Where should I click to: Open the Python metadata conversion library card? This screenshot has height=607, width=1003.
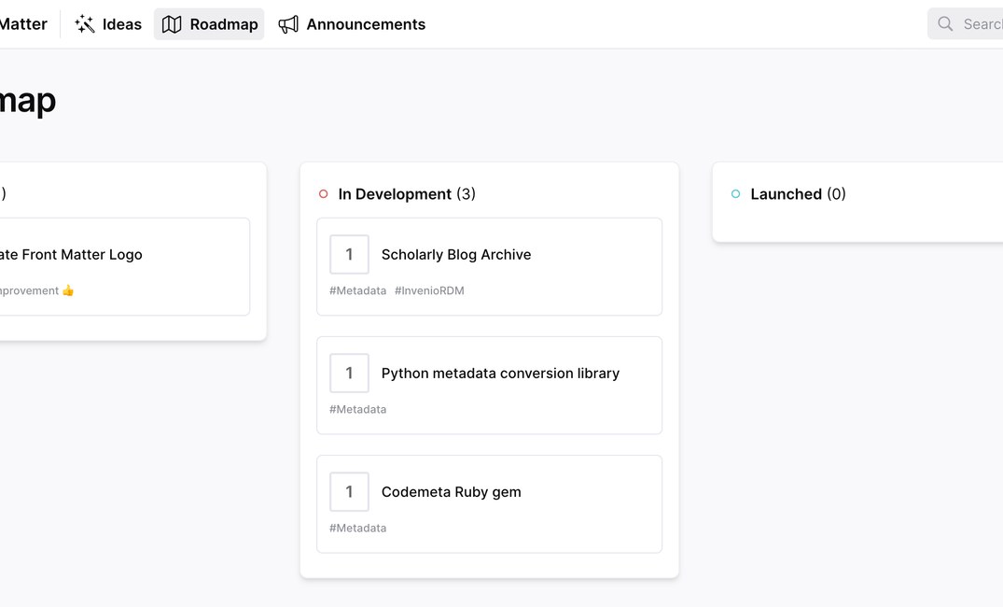click(500, 373)
